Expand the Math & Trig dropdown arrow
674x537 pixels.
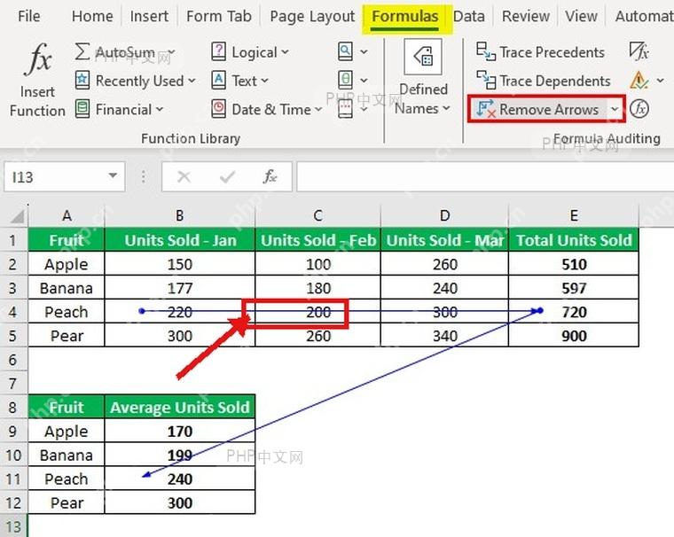364,81
